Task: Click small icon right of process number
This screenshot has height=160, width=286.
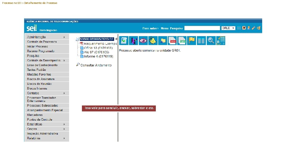Action: 116,39
